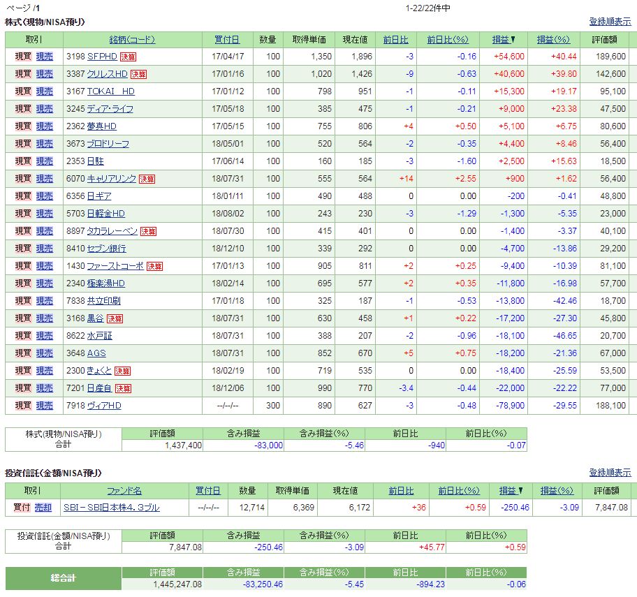Open 極楽湯HD stock details
Viewport: 637px width, 597px height.
click(x=106, y=283)
